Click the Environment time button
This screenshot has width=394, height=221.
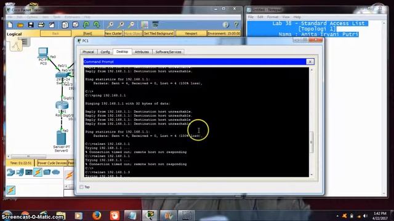point(223,33)
